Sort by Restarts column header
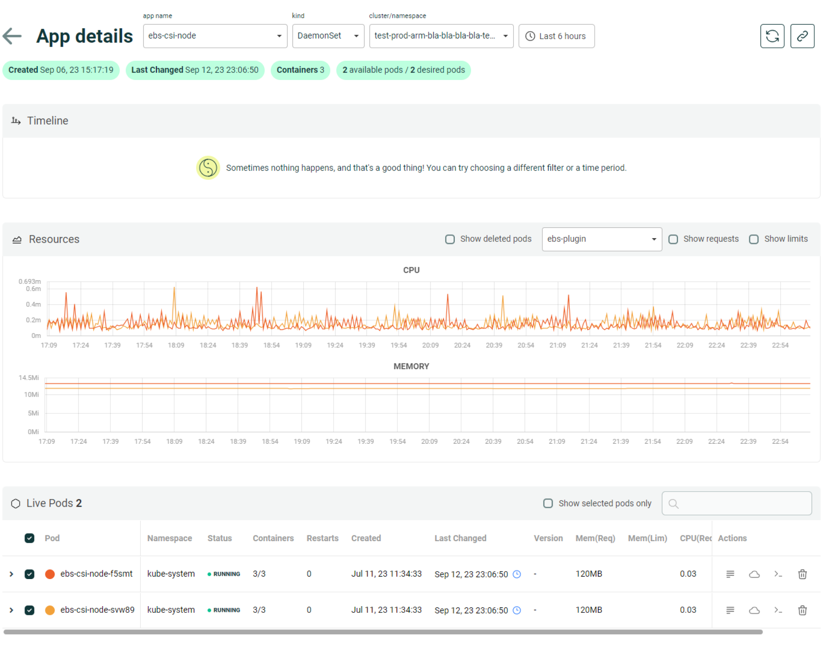Screen dimensions: 823x649 coord(322,538)
